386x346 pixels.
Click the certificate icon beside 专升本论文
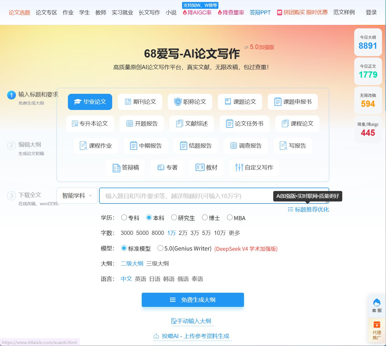point(75,124)
